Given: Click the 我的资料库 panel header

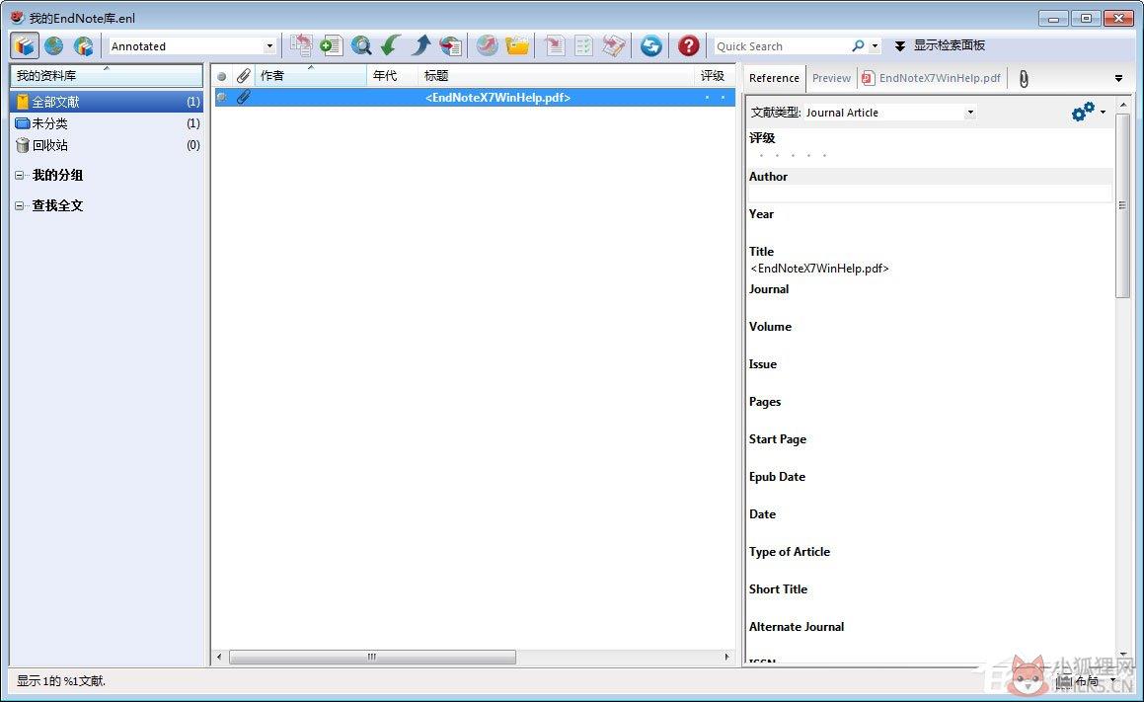Looking at the screenshot, I should coord(107,75).
